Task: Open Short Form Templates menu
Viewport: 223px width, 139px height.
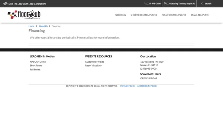Action: click(x=144, y=15)
